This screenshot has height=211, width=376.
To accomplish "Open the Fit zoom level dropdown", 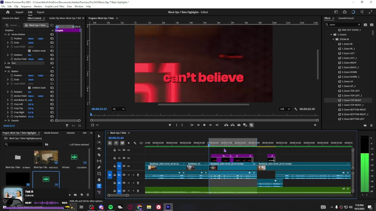I will 119,109.
